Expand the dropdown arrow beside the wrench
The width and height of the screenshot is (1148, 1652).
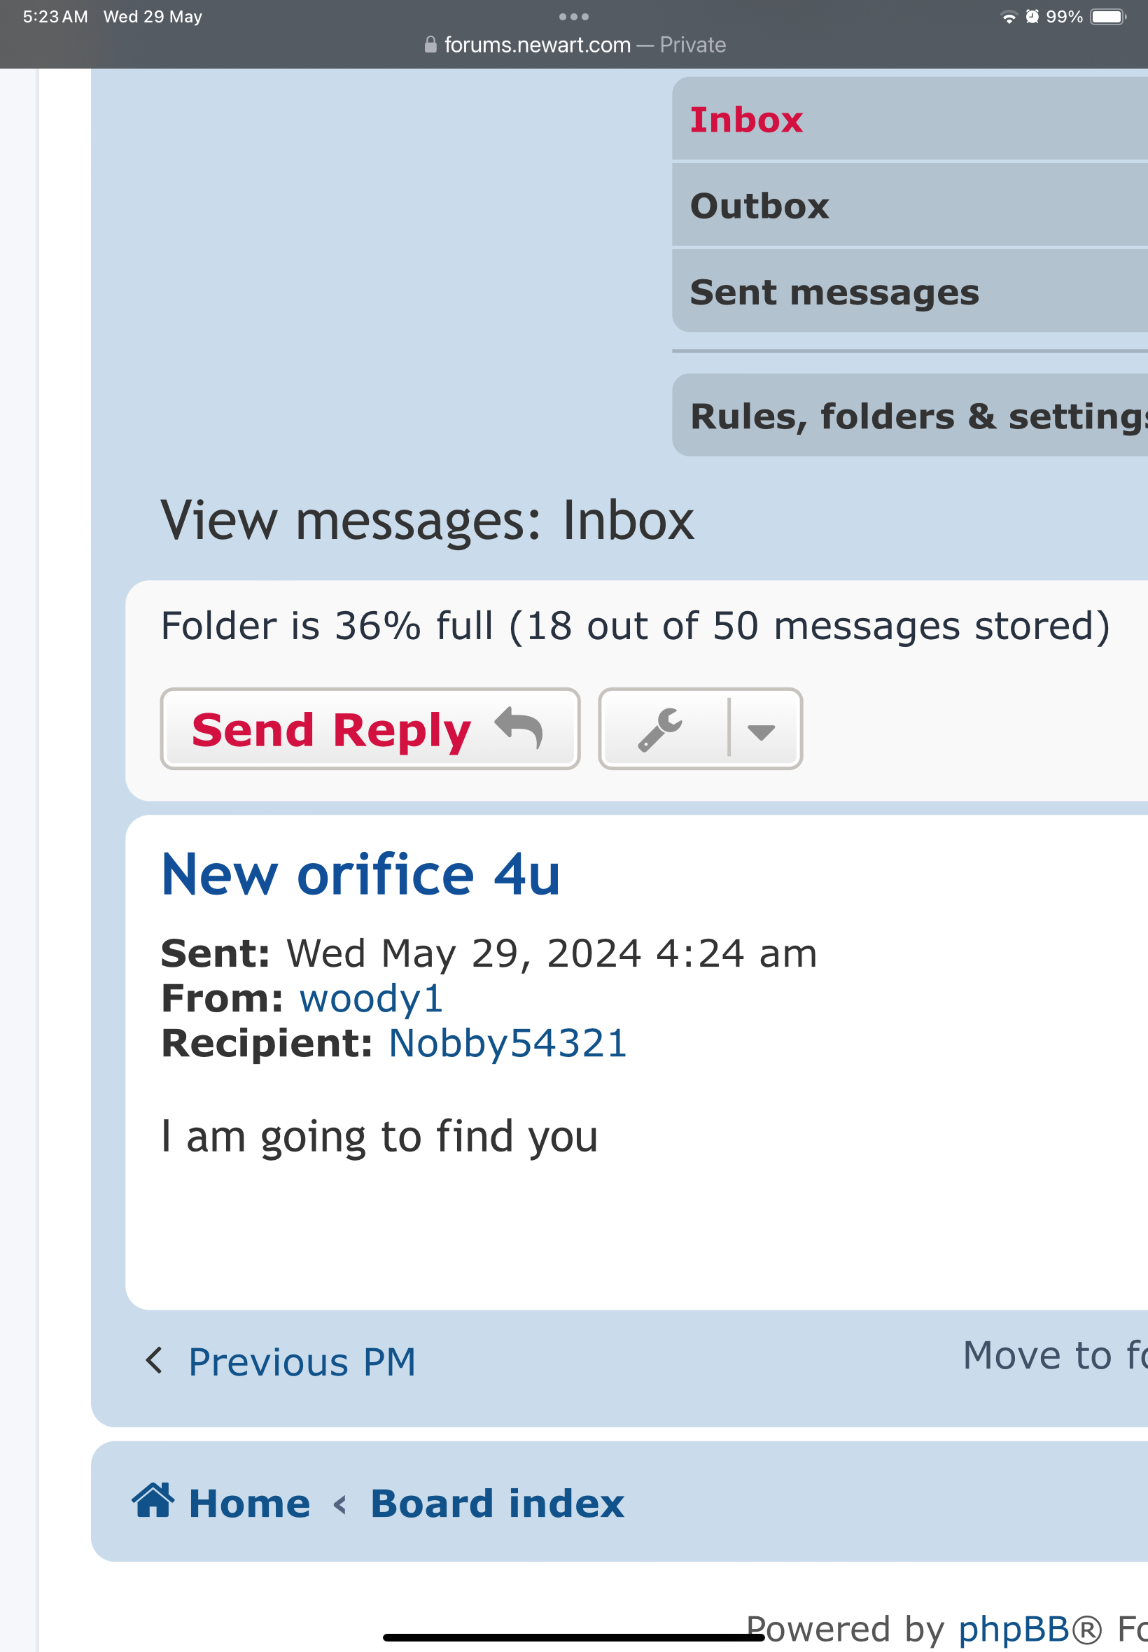point(761,732)
